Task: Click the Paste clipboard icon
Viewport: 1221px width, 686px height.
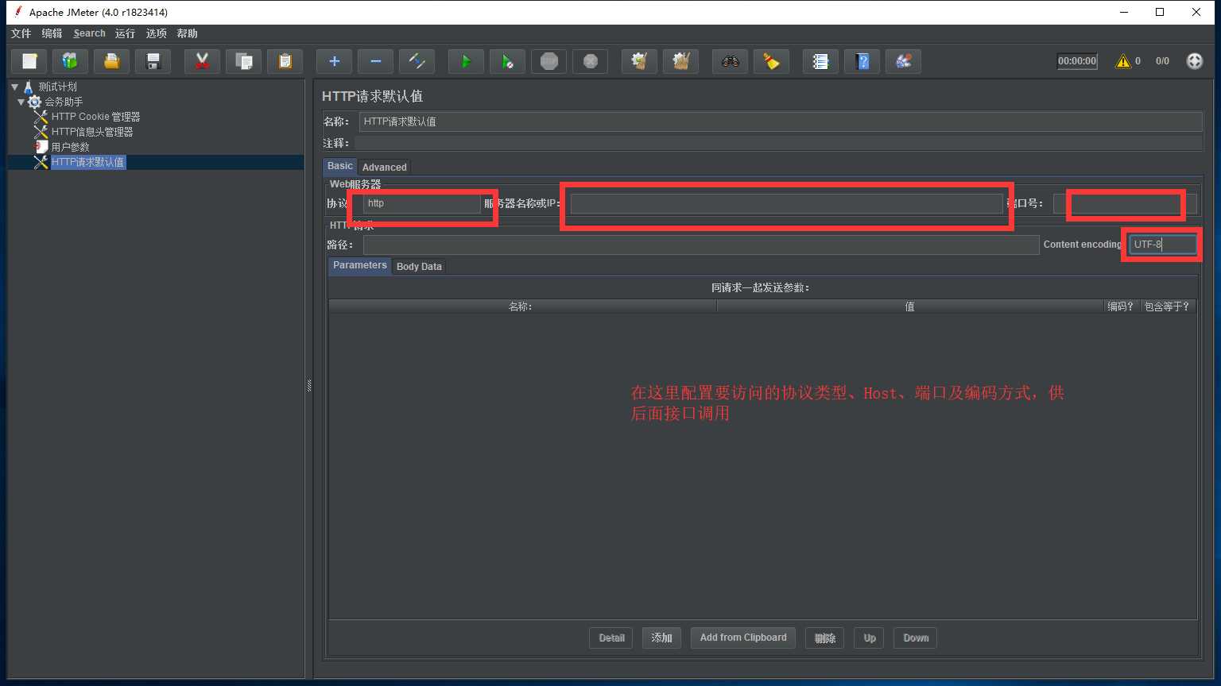Action: pyautogui.click(x=285, y=61)
